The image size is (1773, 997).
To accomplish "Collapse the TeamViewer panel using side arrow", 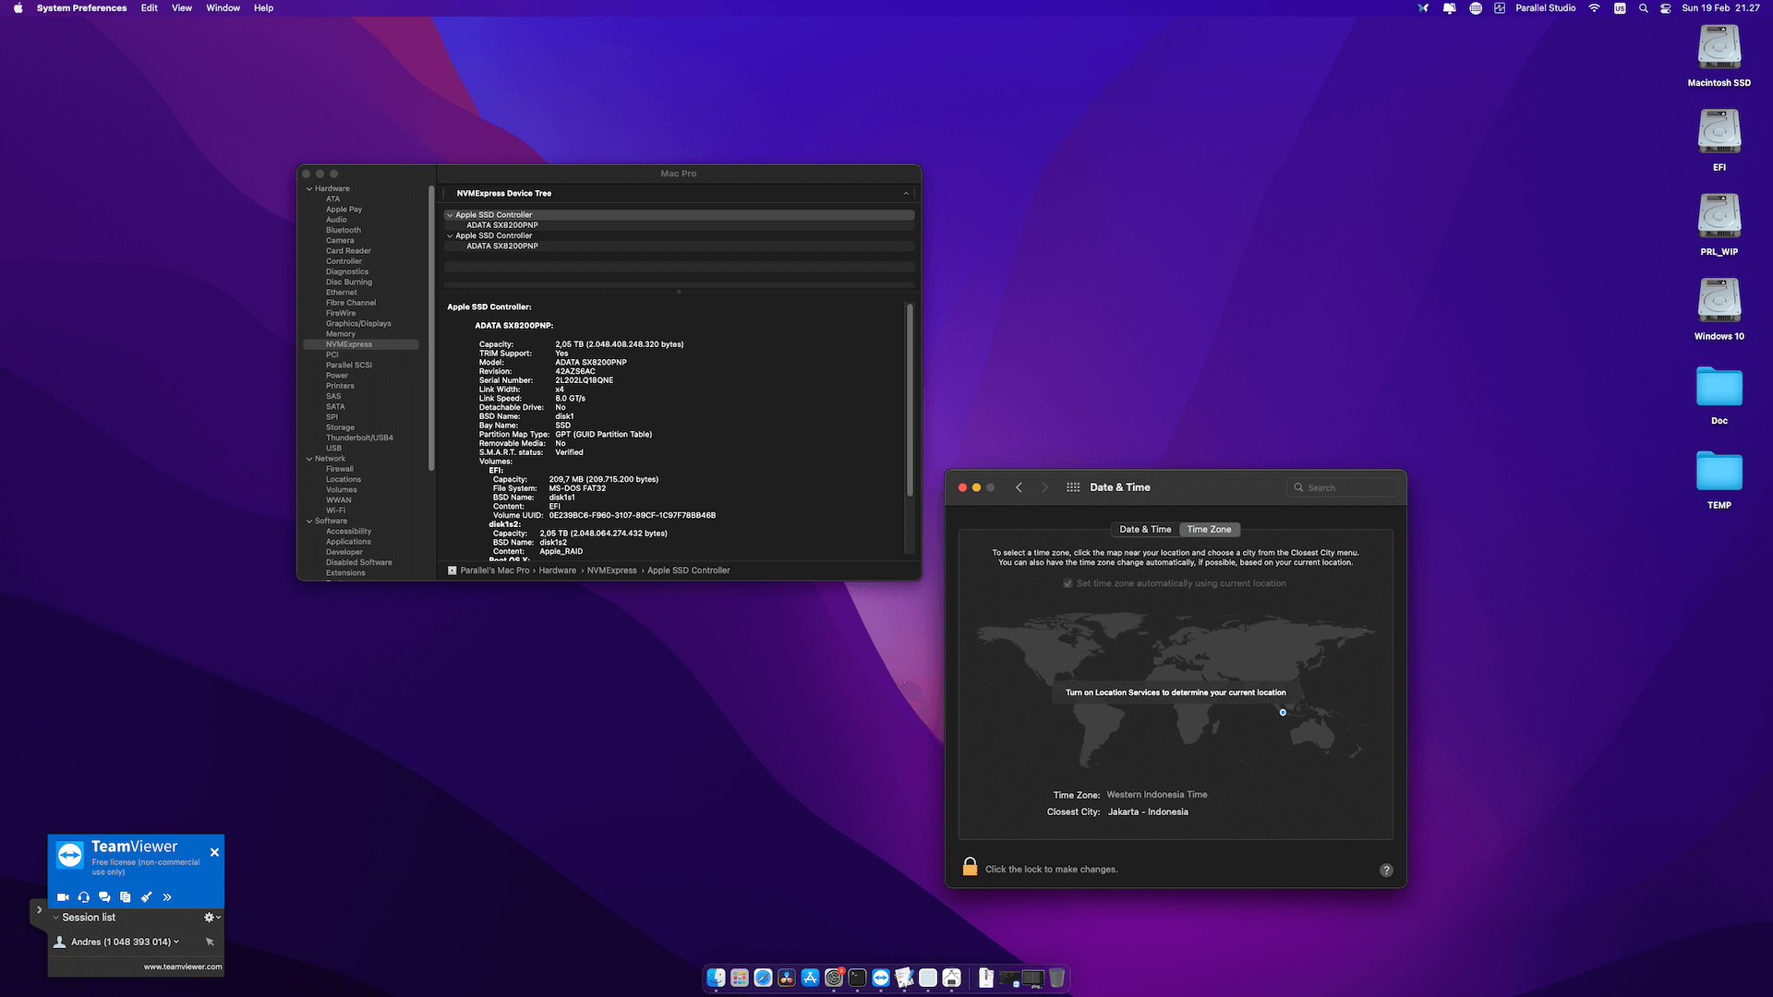I will [x=39, y=910].
